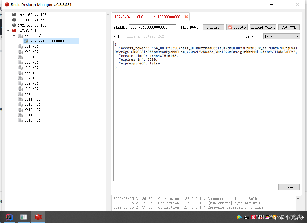Screen dimensions: 307x223
Task: Click the log line containing [runCommand] type
Action: [197, 203]
